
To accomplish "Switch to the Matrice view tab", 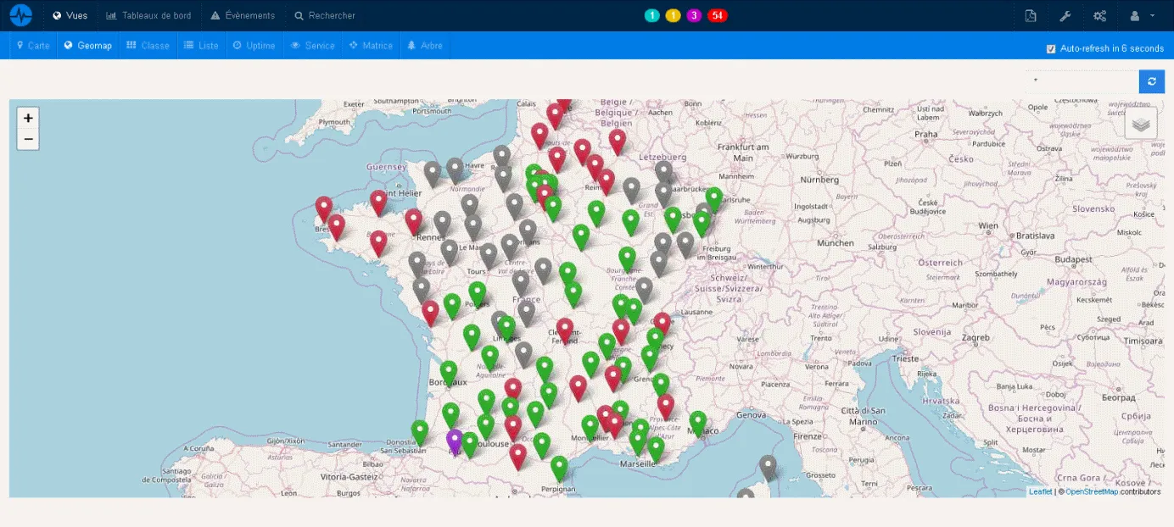I will coord(371,46).
